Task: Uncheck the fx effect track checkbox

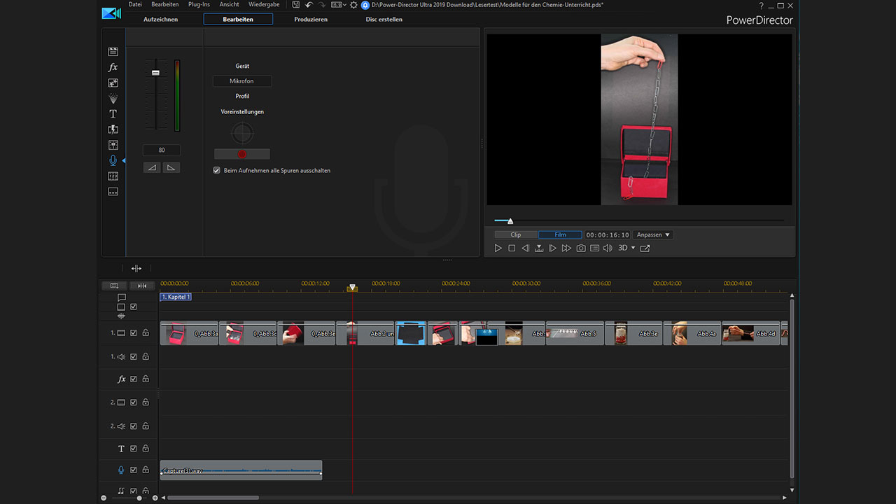Action: (134, 379)
